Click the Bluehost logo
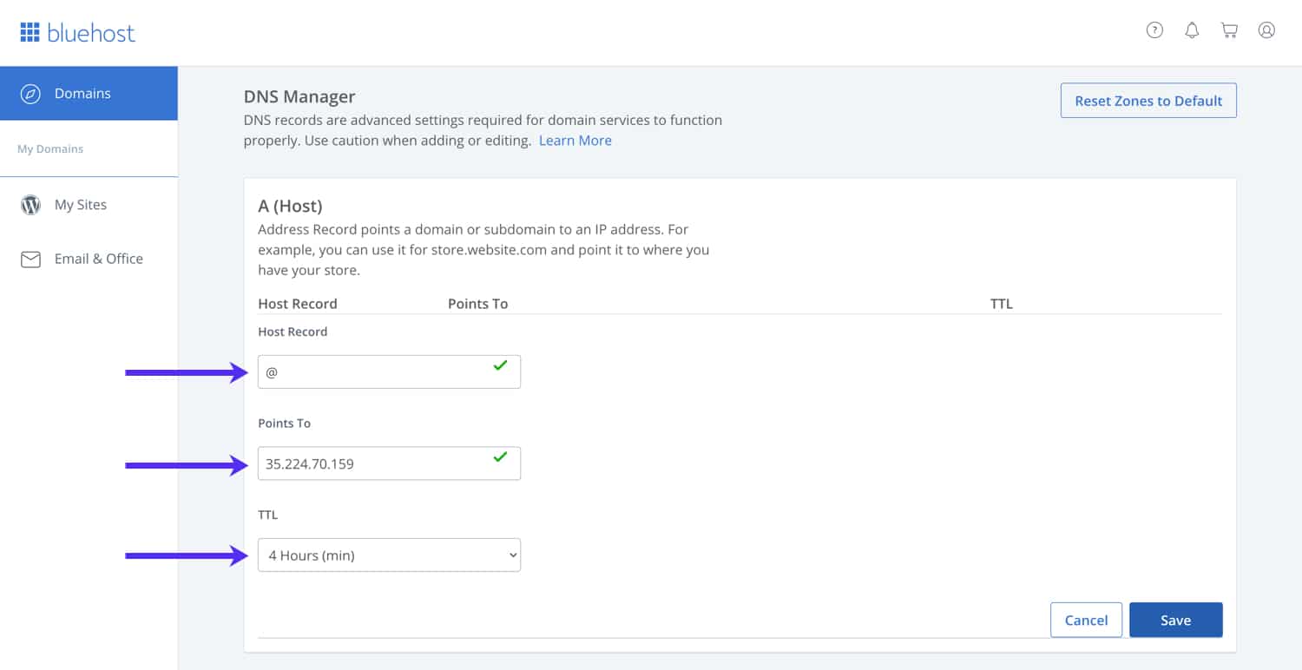Viewport: 1302px width, 670px height. [x=76, y=31]
